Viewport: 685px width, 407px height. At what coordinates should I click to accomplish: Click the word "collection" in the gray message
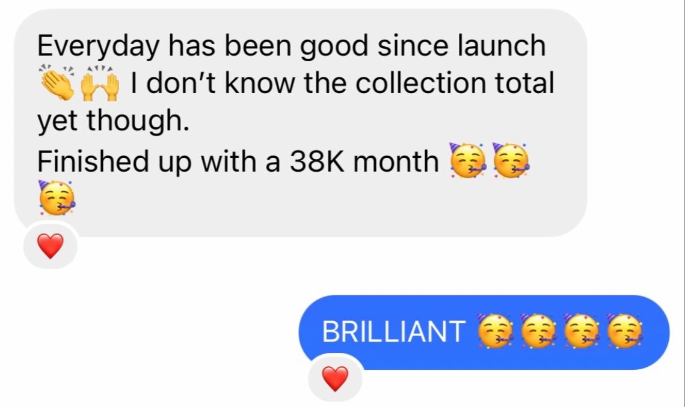[x=421, y=83]
